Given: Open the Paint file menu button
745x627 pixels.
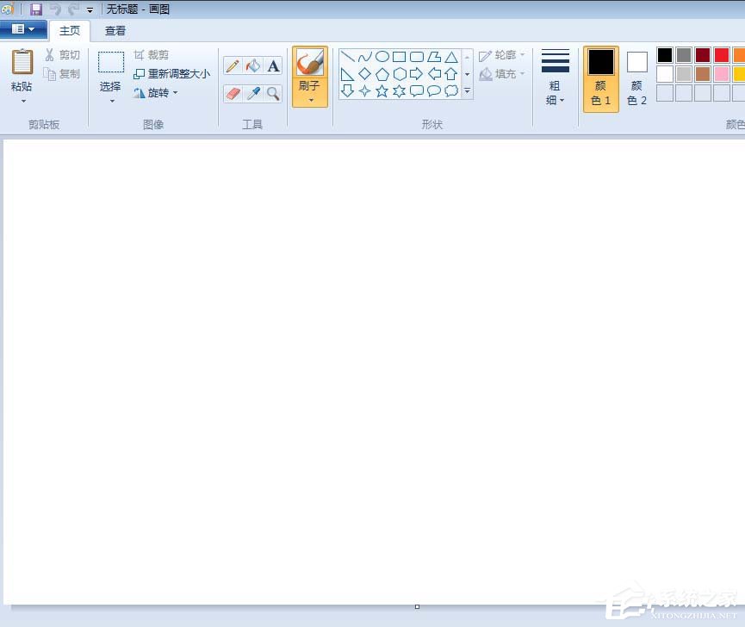Looking at the screenshot, I should point(23,29).
